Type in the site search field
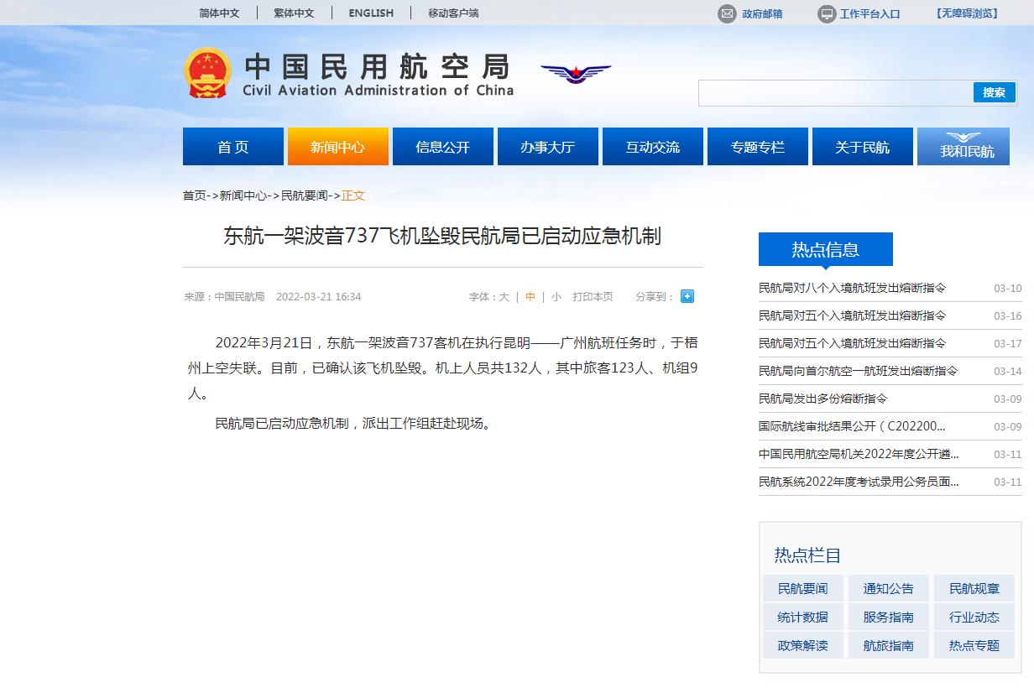1034x688 pixels. pyautogui.click(x=834, y=93)
